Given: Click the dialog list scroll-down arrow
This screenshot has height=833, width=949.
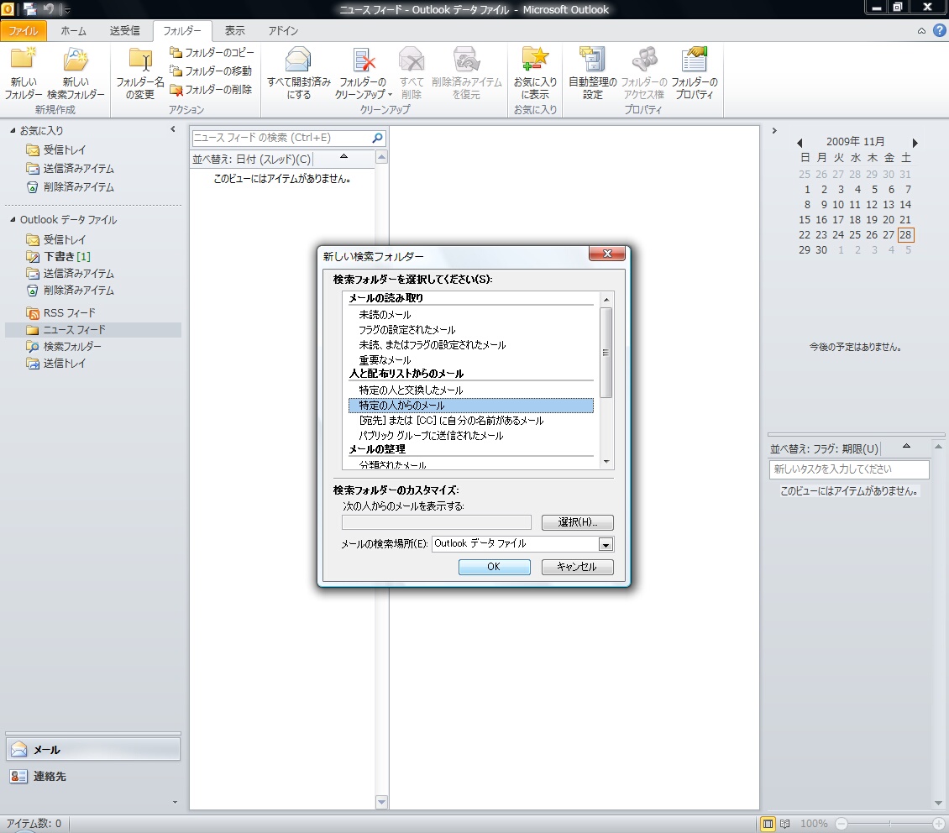Looking at the screenshot, I should [x=606, y=462].
